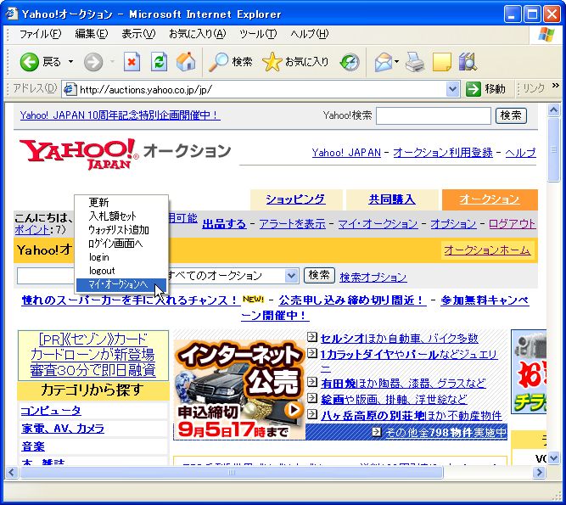The height and width of the screenshot is (505, 566).
Task: Click the vertical scrollbar down arrow
Action: pos(553,458)
